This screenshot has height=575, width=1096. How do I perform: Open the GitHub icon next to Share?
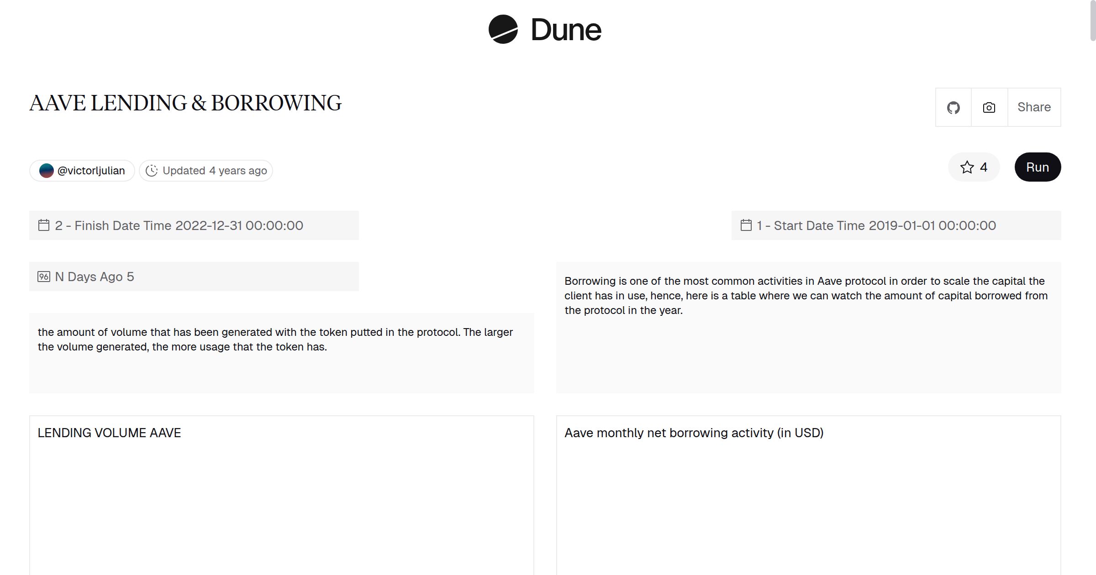954,107
